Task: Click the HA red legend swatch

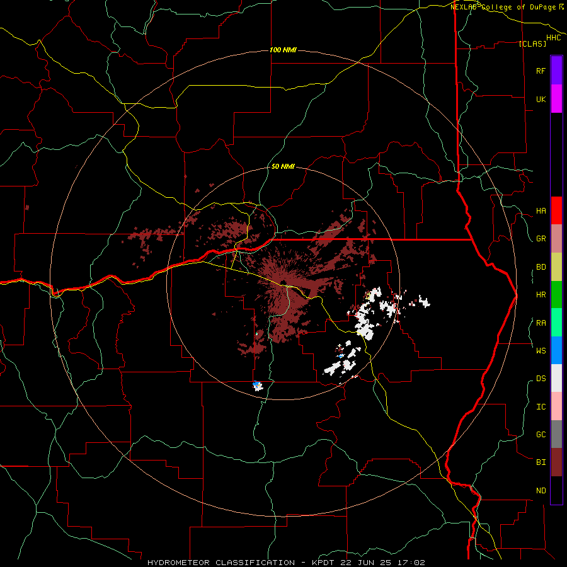Action: [x=556, y=210]
